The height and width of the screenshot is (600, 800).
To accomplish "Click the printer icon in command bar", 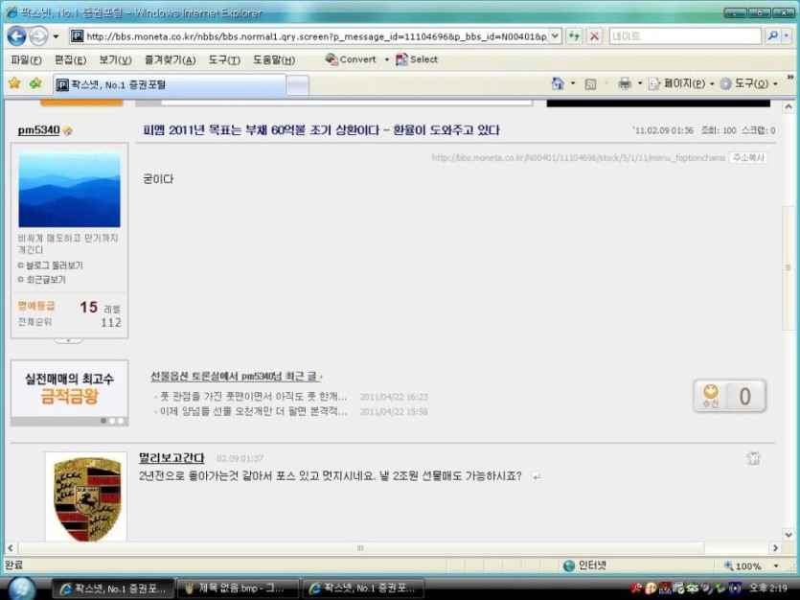I will pyautogui.click(x=625, y=83).
